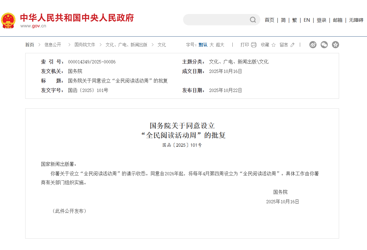Click the magnifier search icon
The height and width of the screenshot is (250, 367).
(x=253, y=20)
